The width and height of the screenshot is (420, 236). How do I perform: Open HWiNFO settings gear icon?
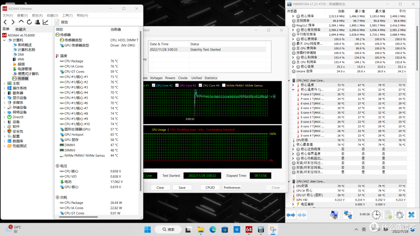coord(399,215)
